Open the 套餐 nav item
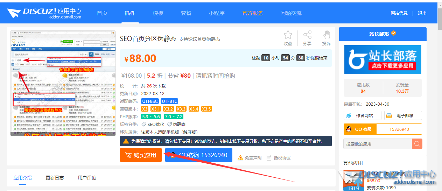442x191 pixels. [186, 13]
